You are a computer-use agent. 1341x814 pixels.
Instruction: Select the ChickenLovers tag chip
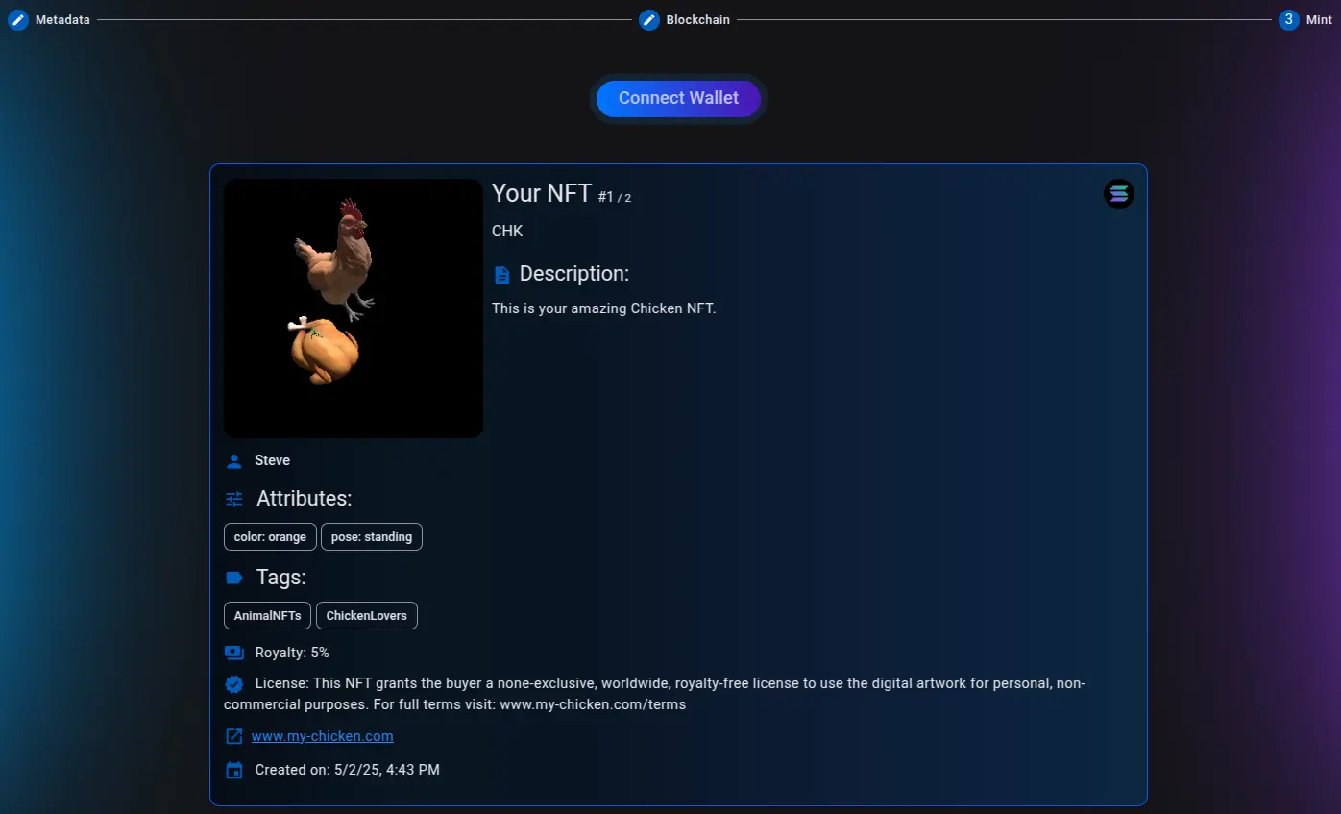(x=366, y=615)
